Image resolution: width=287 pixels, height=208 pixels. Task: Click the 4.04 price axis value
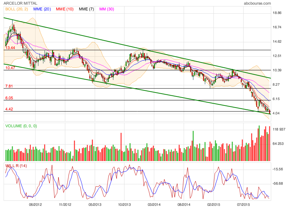click(x=276, y=113)
